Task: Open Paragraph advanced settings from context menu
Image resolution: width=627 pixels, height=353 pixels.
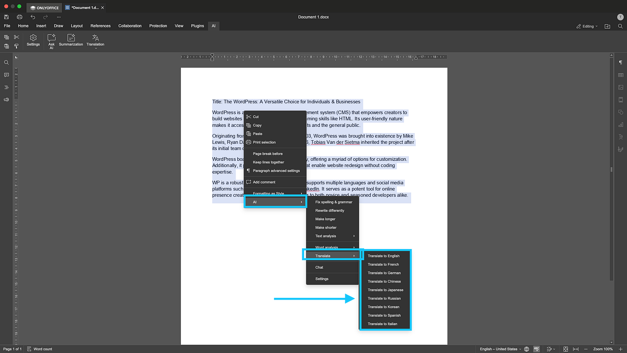Action: coord(275,171)
